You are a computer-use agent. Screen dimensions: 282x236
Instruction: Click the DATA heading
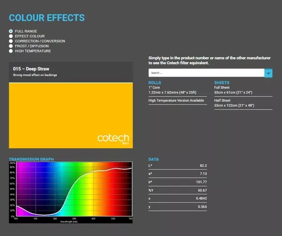pos(153,159)
